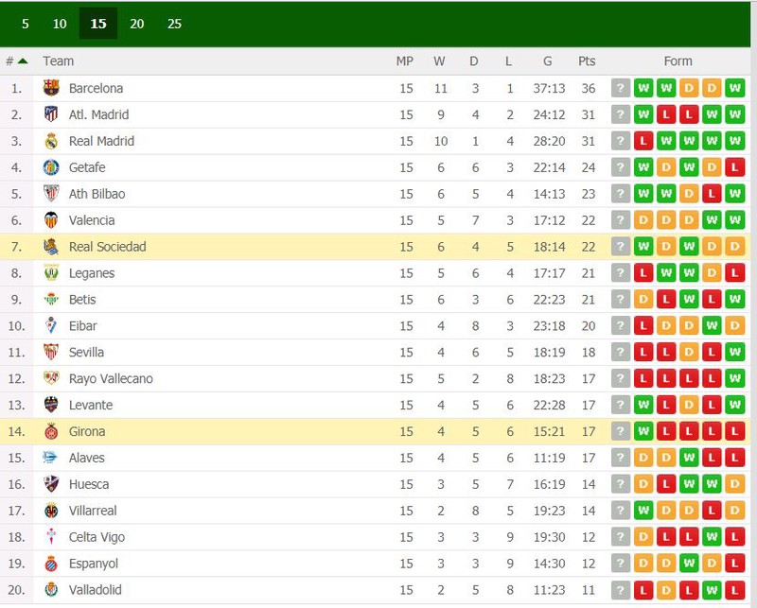Click the Real Madrid club crest
Image resolution: width=757 pixels, height=608 pixels.
coord(51,141)
